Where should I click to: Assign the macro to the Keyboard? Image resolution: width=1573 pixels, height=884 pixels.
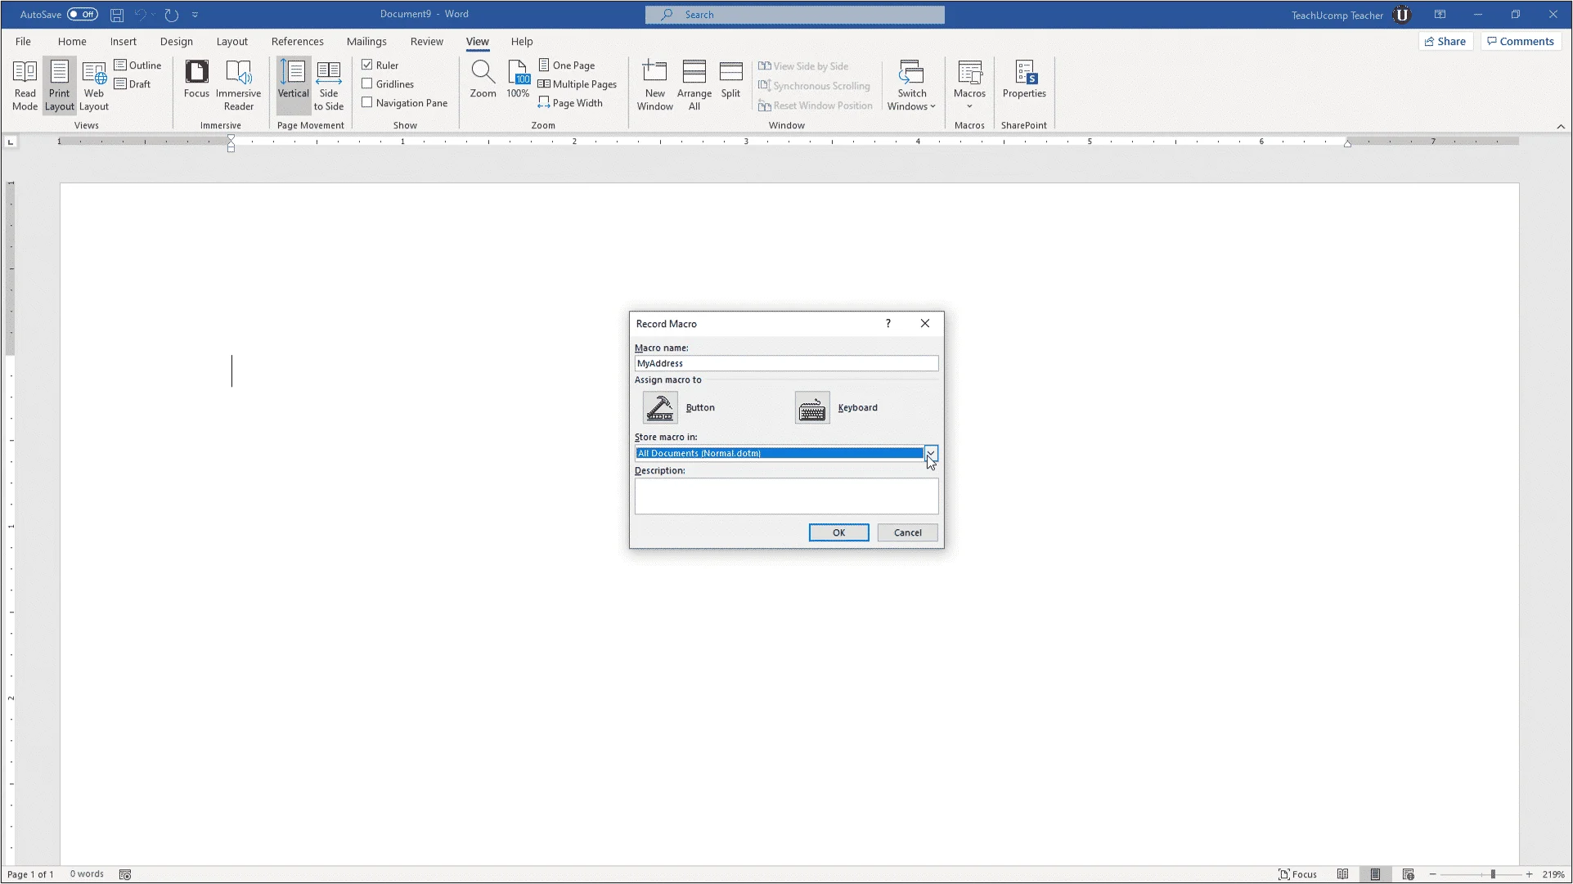811,407
